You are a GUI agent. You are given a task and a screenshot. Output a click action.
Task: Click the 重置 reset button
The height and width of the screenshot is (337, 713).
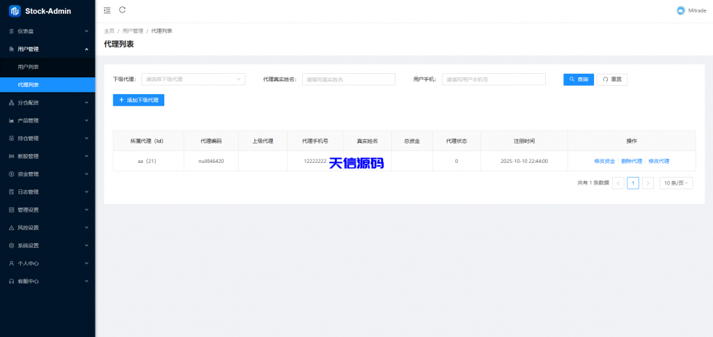point(612,79)
